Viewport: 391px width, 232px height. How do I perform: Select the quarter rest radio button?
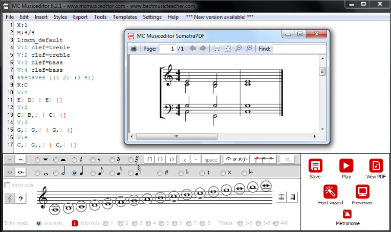click(74, 160)
